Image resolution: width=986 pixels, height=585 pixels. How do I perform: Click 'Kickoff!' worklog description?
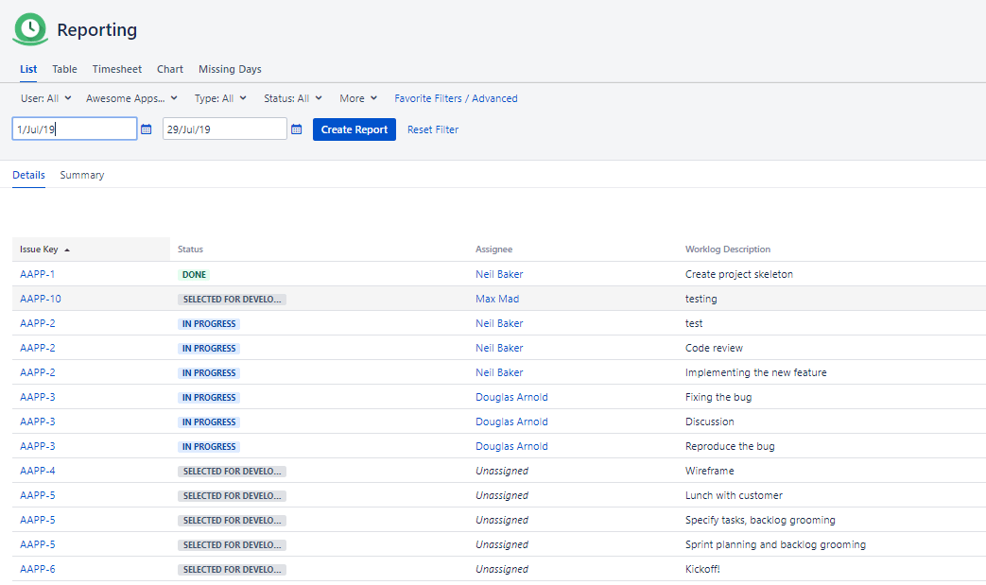(x=702, y=569)
